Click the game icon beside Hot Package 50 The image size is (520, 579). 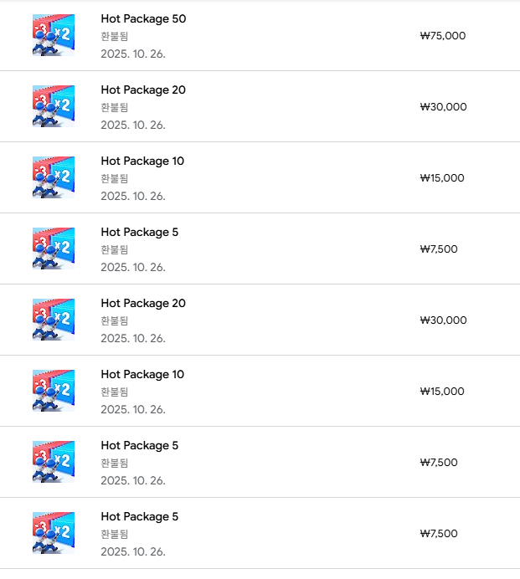pyautogui.click(x=54, y=35)
